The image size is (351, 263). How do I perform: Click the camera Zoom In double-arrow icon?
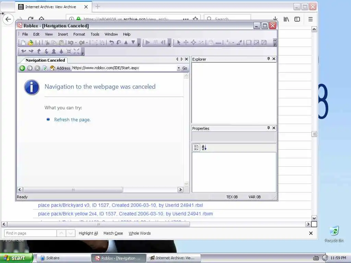[54, 51]
